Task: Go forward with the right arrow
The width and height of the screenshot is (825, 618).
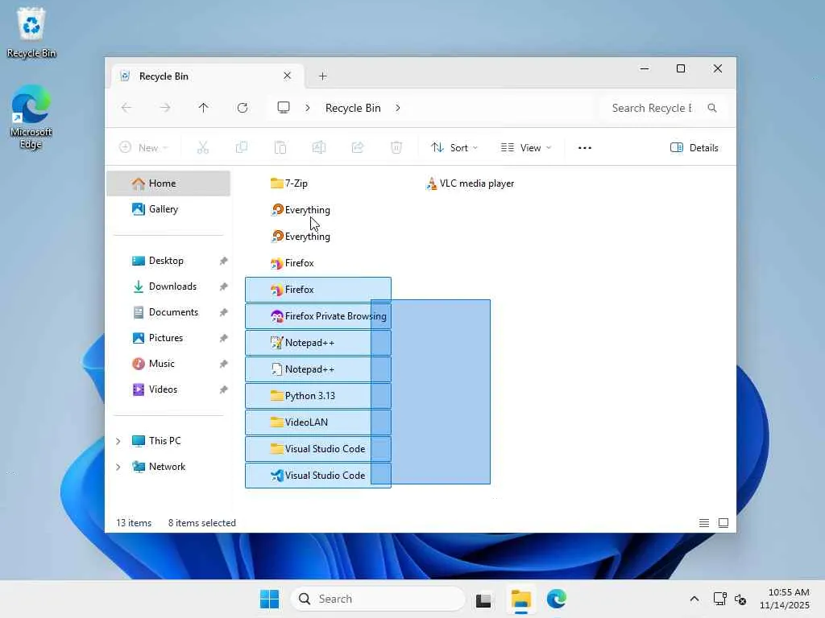Action: (x=165, y=108)
